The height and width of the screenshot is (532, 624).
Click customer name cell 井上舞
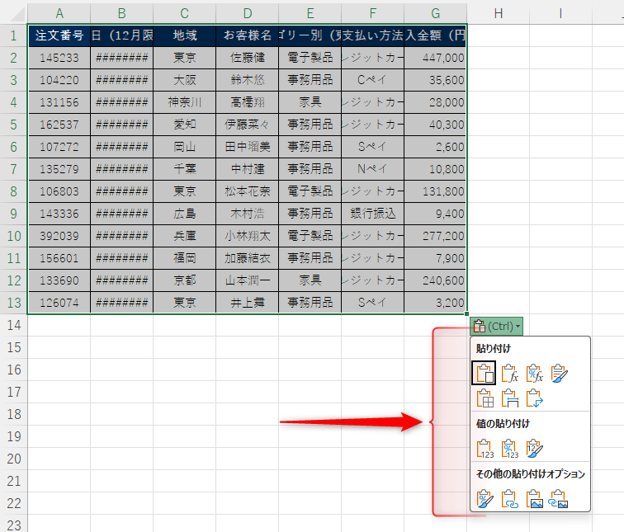[x=247, y=303]
